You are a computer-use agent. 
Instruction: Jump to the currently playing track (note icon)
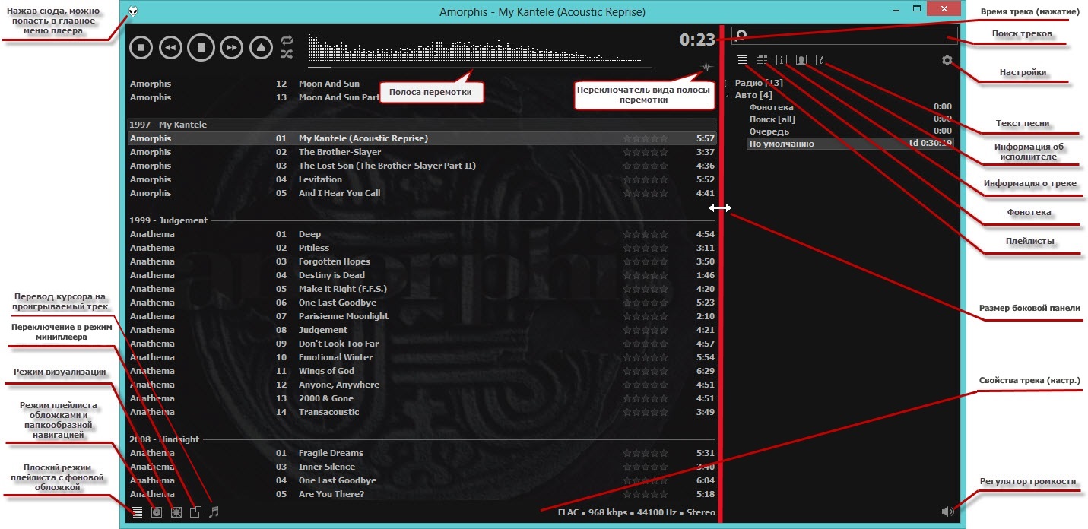point(214,512)
